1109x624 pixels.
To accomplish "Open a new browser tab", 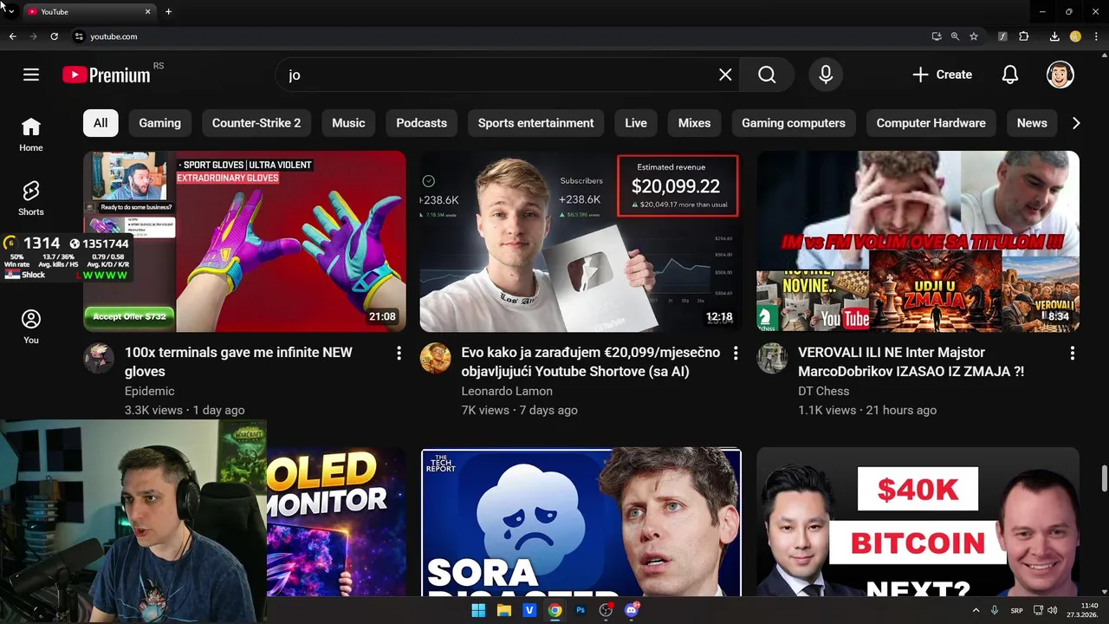I will click(168, 11).
